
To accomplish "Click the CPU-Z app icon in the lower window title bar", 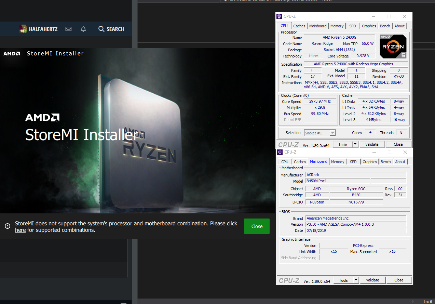I will [x=280, y=152].
